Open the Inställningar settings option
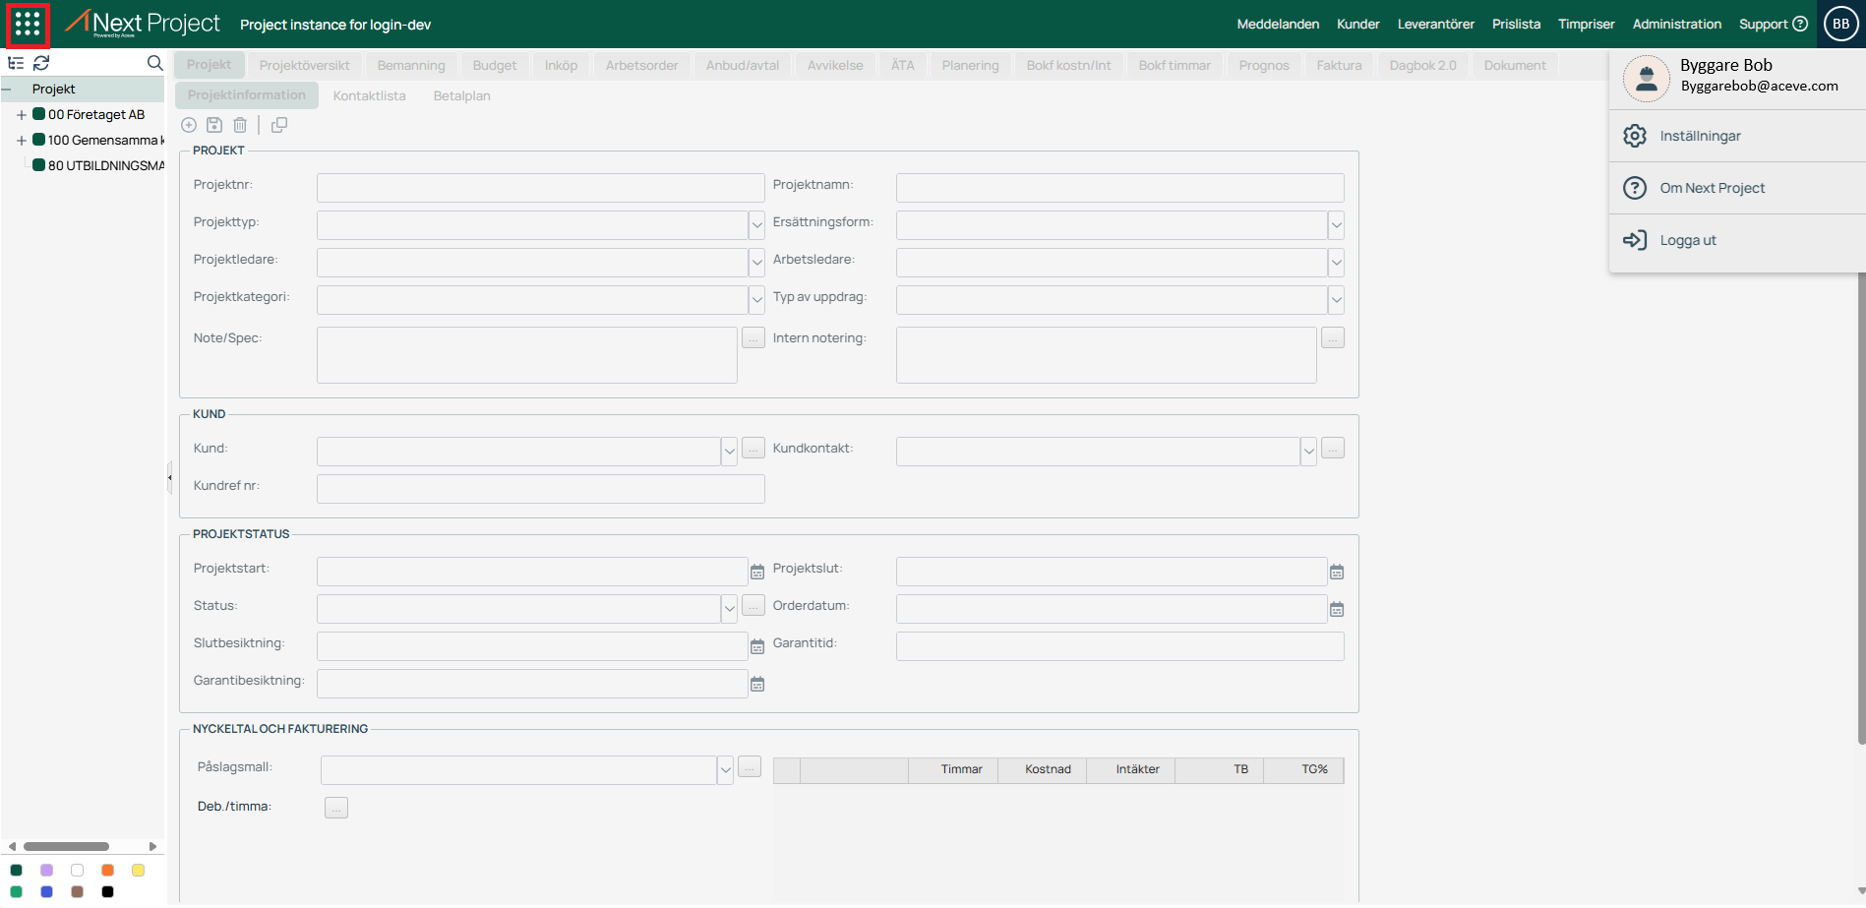Viewport: 1866px width, 908px height. [1700, 136]
